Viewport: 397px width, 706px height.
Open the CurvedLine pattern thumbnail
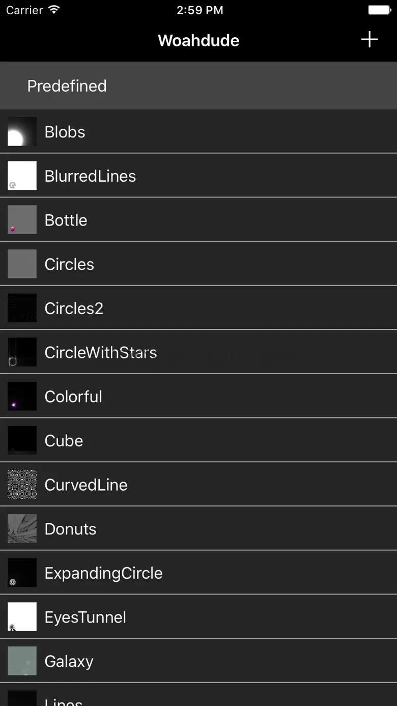click(x=22, y=485)
